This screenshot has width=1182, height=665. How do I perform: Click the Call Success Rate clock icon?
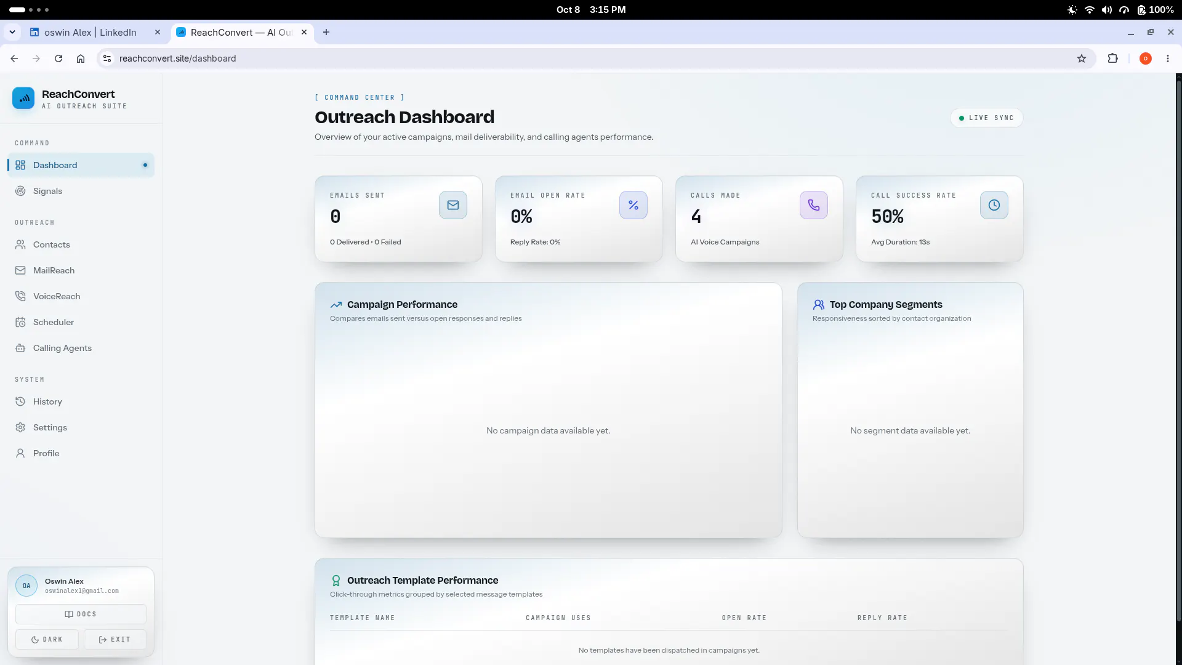point(994,205)
